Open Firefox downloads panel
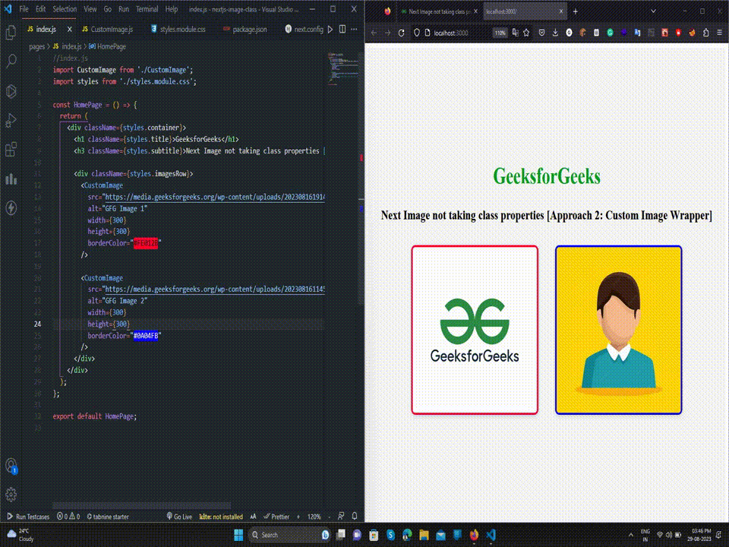 tap(555, 33)
